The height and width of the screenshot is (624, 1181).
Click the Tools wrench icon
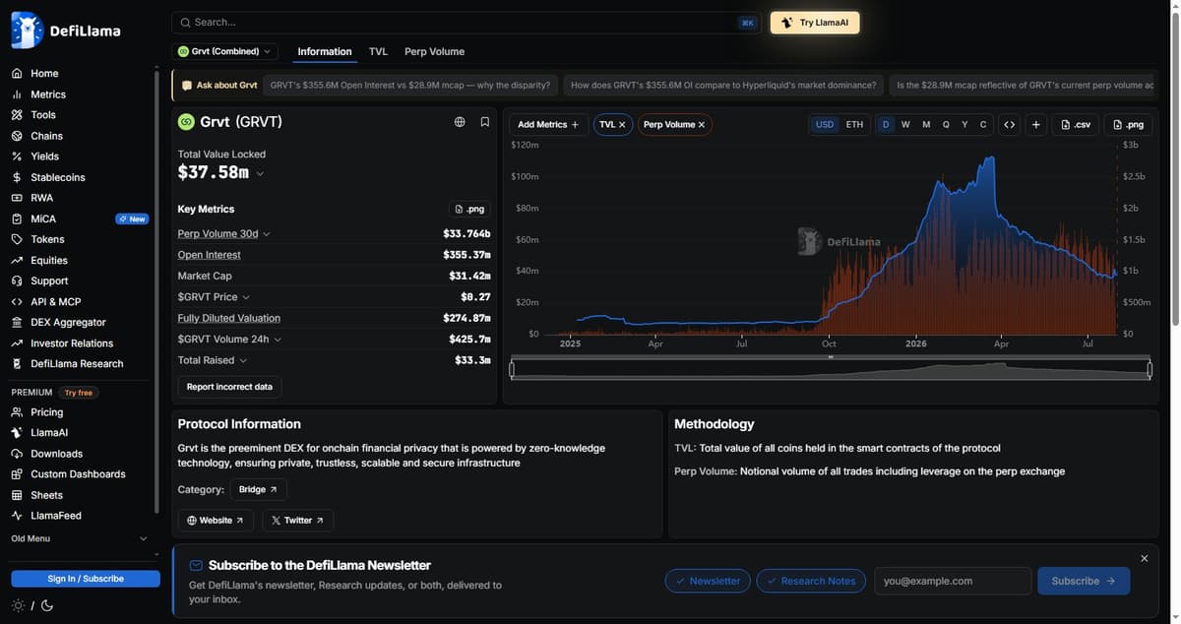click(x=17, y=115)
